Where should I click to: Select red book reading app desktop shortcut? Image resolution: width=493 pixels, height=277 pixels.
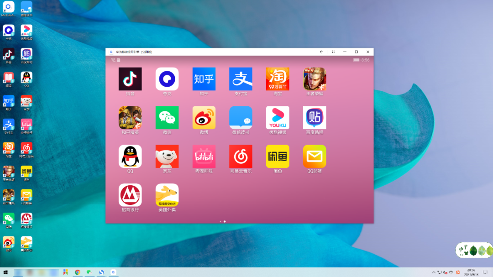click(x=9, y=79)
